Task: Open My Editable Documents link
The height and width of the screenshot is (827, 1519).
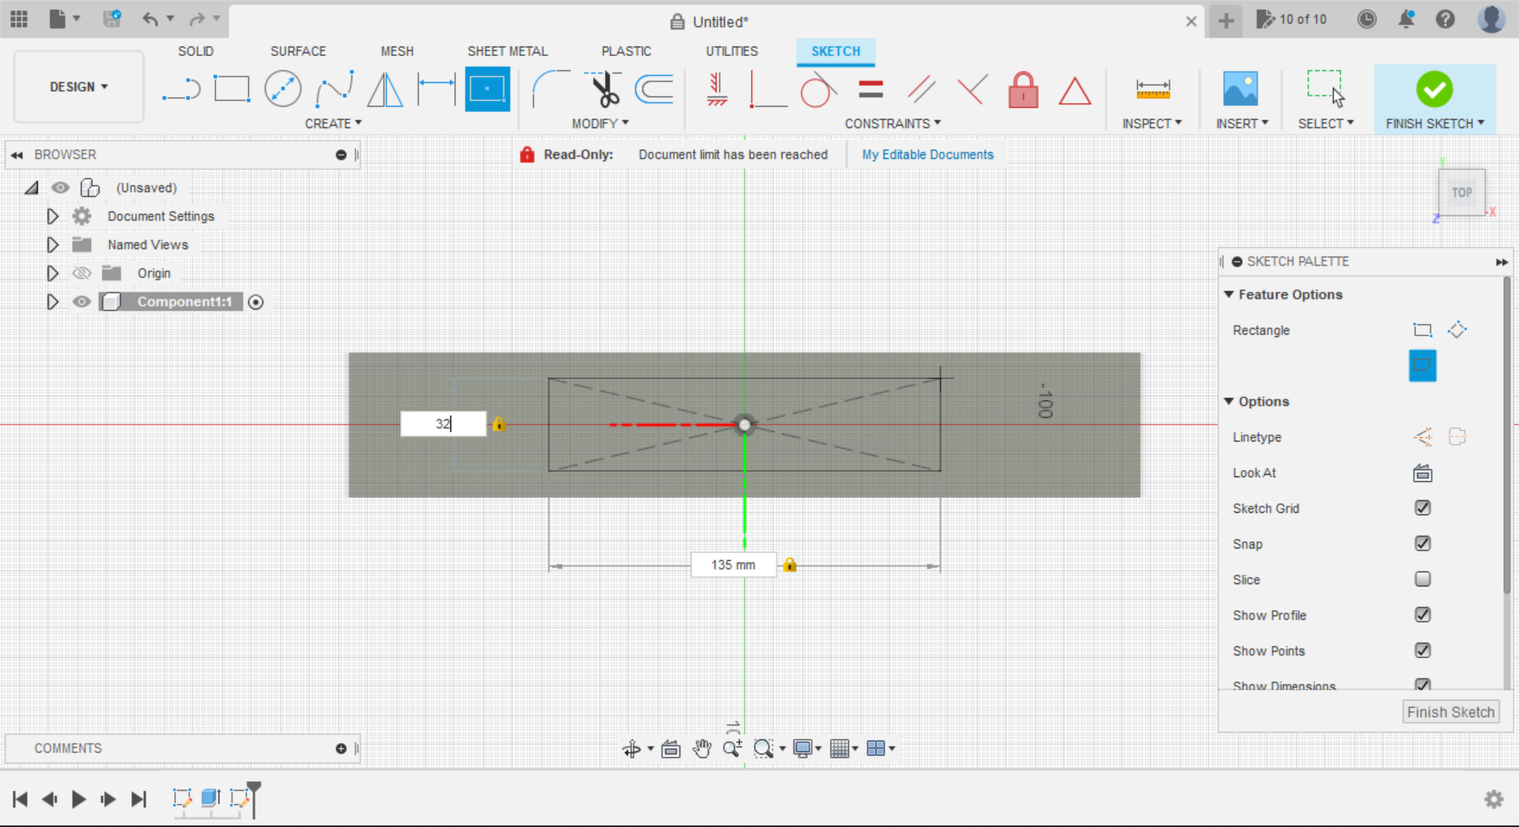Action: (x=927, y=154)
